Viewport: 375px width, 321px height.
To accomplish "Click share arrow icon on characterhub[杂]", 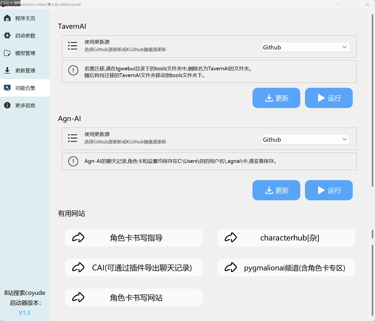I will pos(231,237).
